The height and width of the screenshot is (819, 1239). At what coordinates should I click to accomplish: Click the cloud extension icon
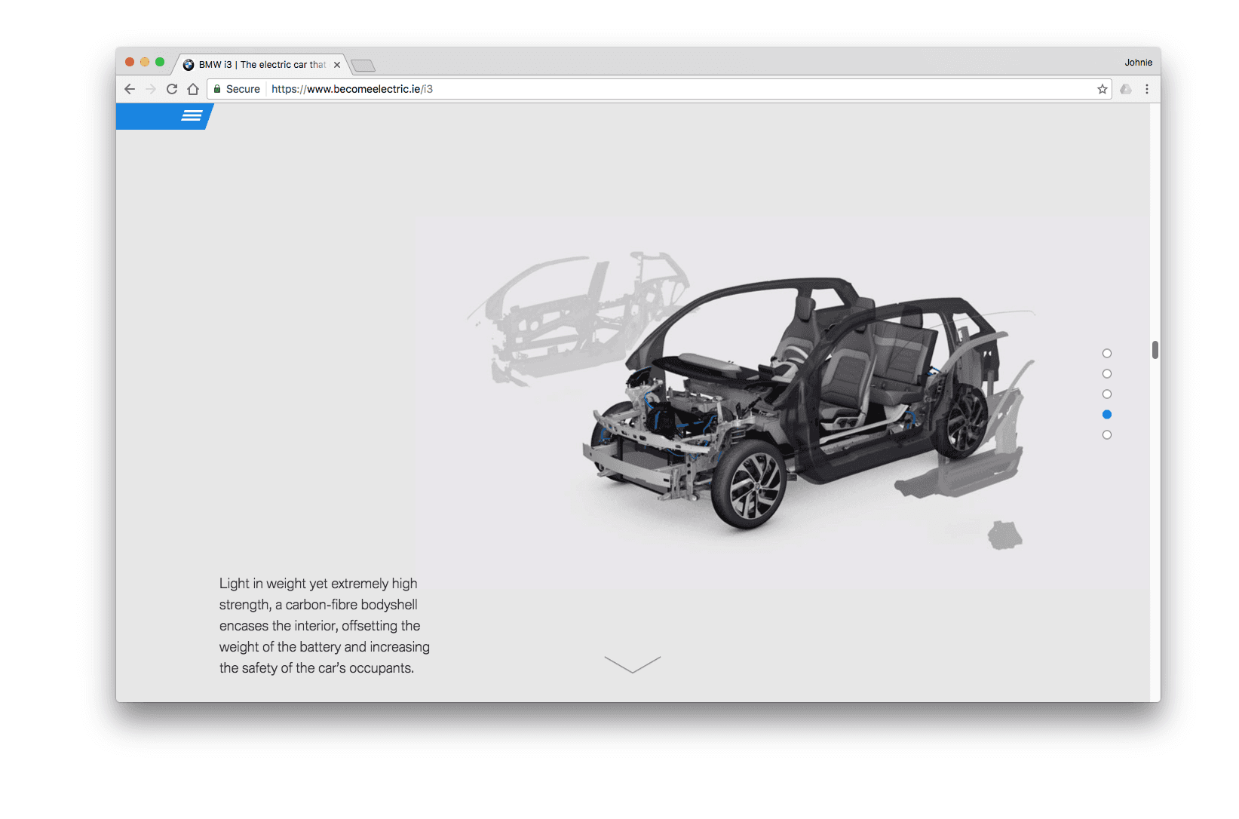coord(1126,89)
